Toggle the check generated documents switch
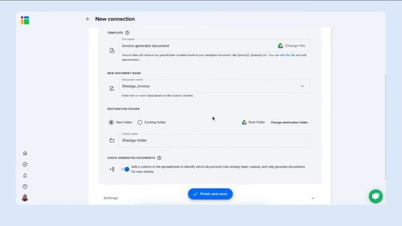 pyautogui.click(x=125, y=169)
